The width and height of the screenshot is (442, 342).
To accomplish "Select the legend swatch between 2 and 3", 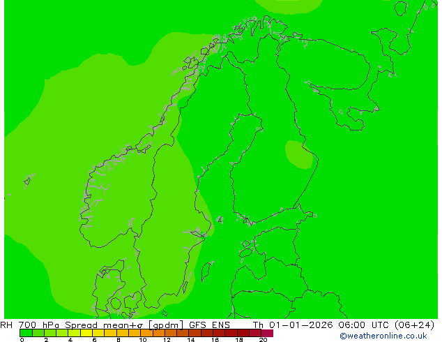I will point(50,333).
